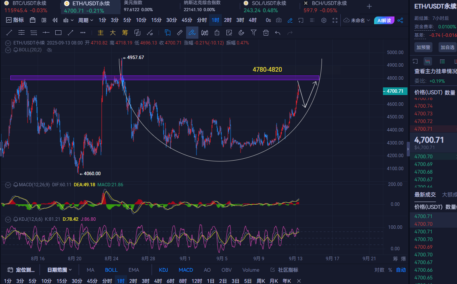Open the 周期 period dropdown

point(86,20)
